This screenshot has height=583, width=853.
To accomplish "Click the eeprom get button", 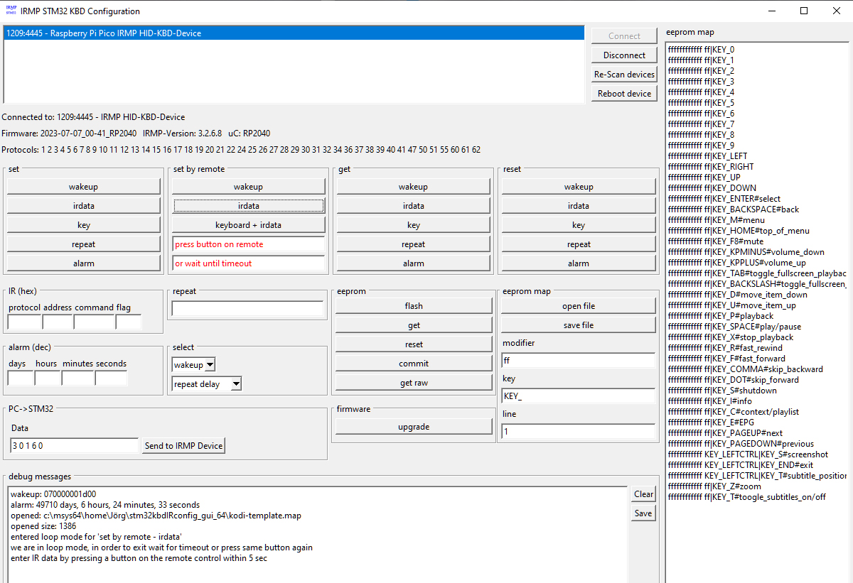I will coord(414,325).
